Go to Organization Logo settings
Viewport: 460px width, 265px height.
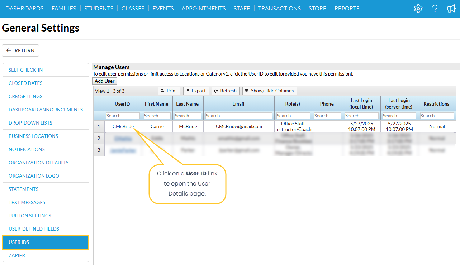(x=46, y=176)
